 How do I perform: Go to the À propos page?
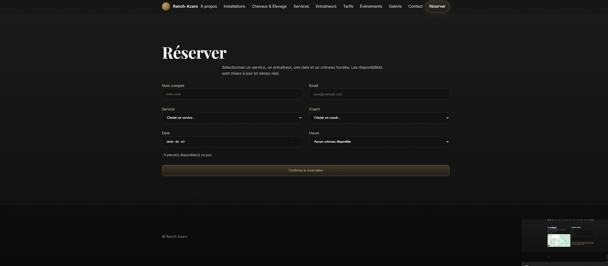pos(209,6)
